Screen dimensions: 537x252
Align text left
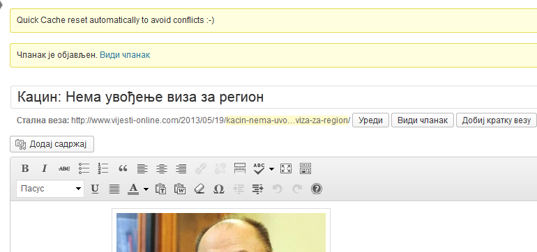[142, 168]
